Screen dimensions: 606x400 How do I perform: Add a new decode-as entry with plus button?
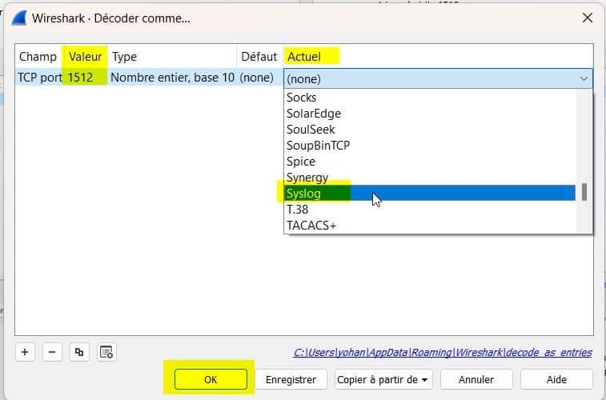coord(25,352)
